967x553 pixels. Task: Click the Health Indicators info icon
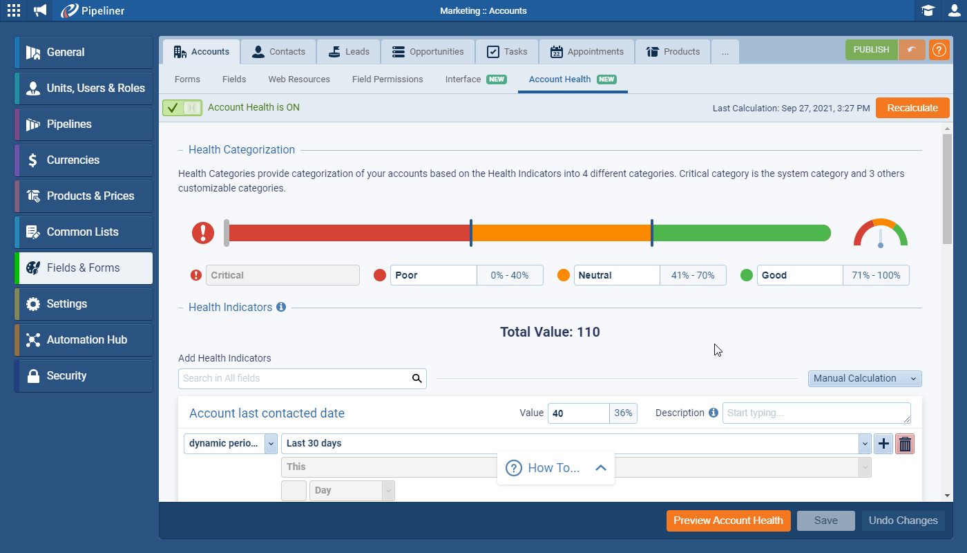click(281, 307)
